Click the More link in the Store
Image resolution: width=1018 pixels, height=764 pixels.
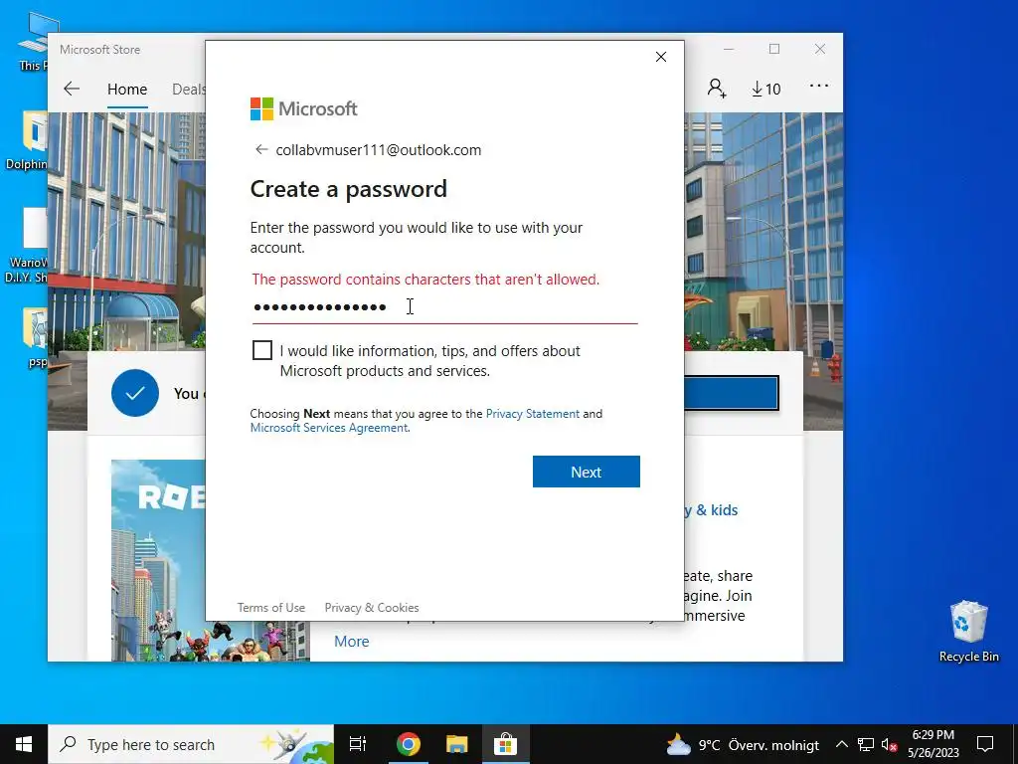click(x=351, y=642)
